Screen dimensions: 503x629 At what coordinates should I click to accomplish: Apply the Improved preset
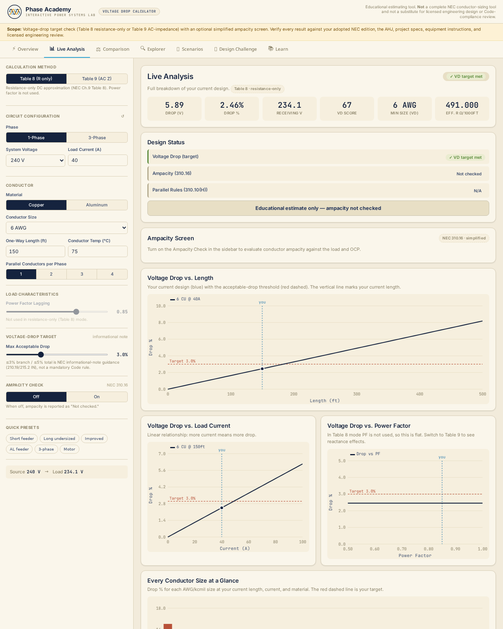click(94, 439)
